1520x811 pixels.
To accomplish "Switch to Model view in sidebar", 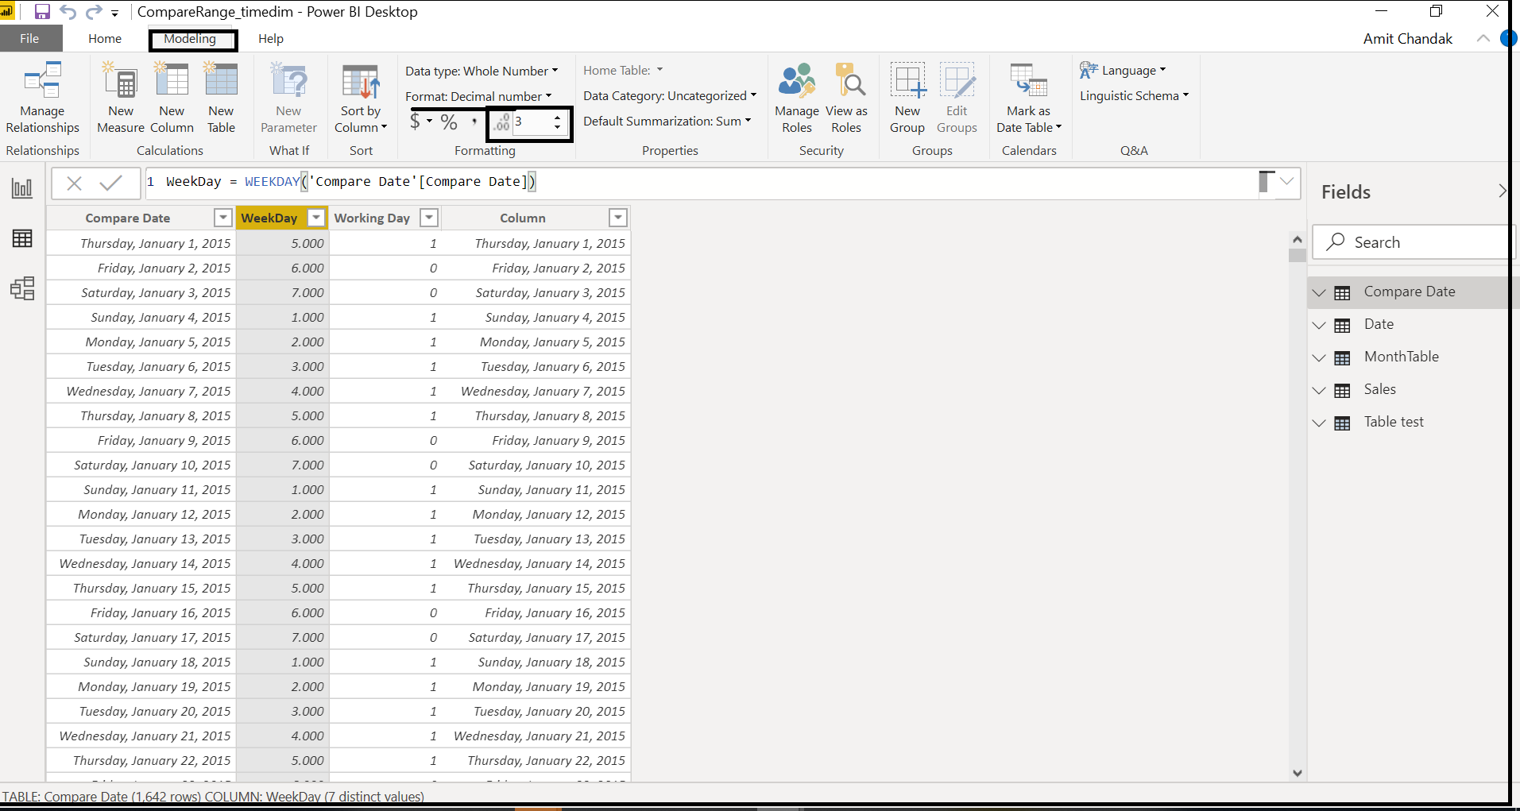I will coord(22,288).
